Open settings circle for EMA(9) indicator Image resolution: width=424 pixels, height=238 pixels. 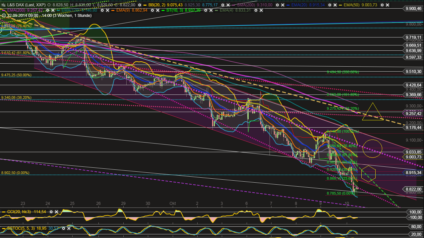coord(152,10)
